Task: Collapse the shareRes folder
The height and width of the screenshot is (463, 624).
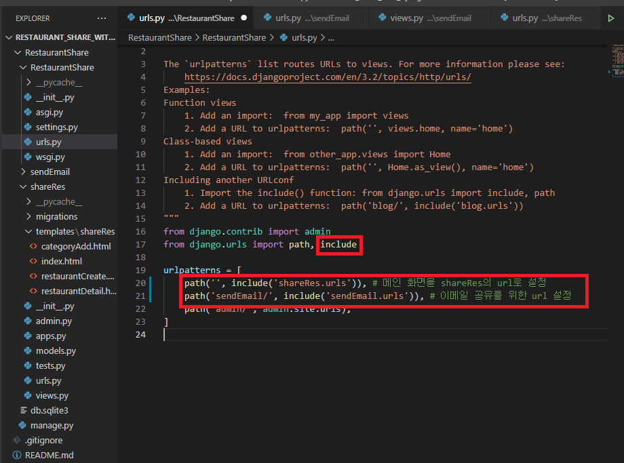Action: pos(23,187)
